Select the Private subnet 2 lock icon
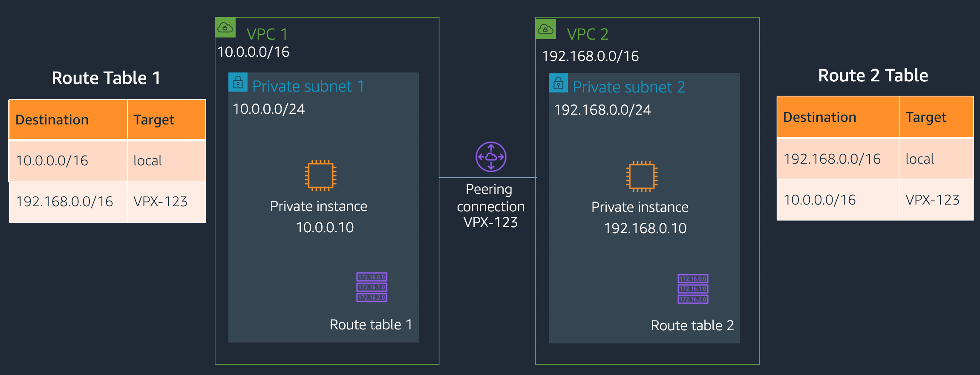This screenshot has height=375, width=980. (x=558, y=83)
